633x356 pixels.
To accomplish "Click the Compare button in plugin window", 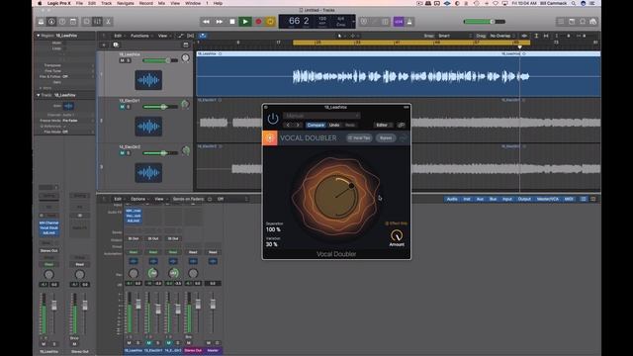I will click(316, 126).
